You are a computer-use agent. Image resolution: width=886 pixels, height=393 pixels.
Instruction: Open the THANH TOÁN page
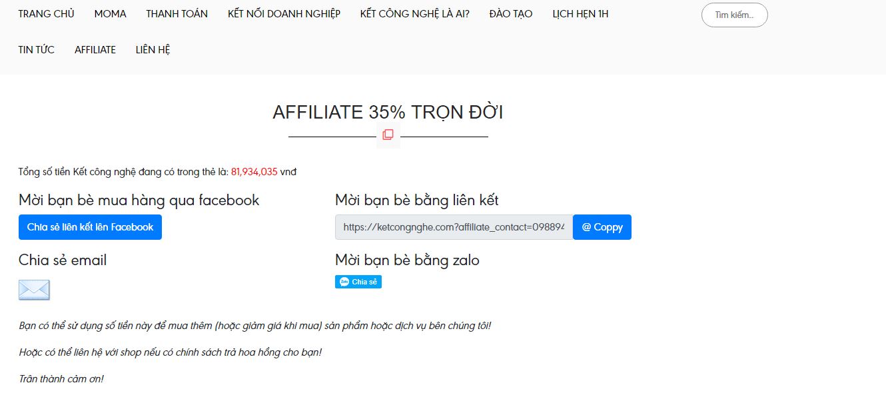177,14
